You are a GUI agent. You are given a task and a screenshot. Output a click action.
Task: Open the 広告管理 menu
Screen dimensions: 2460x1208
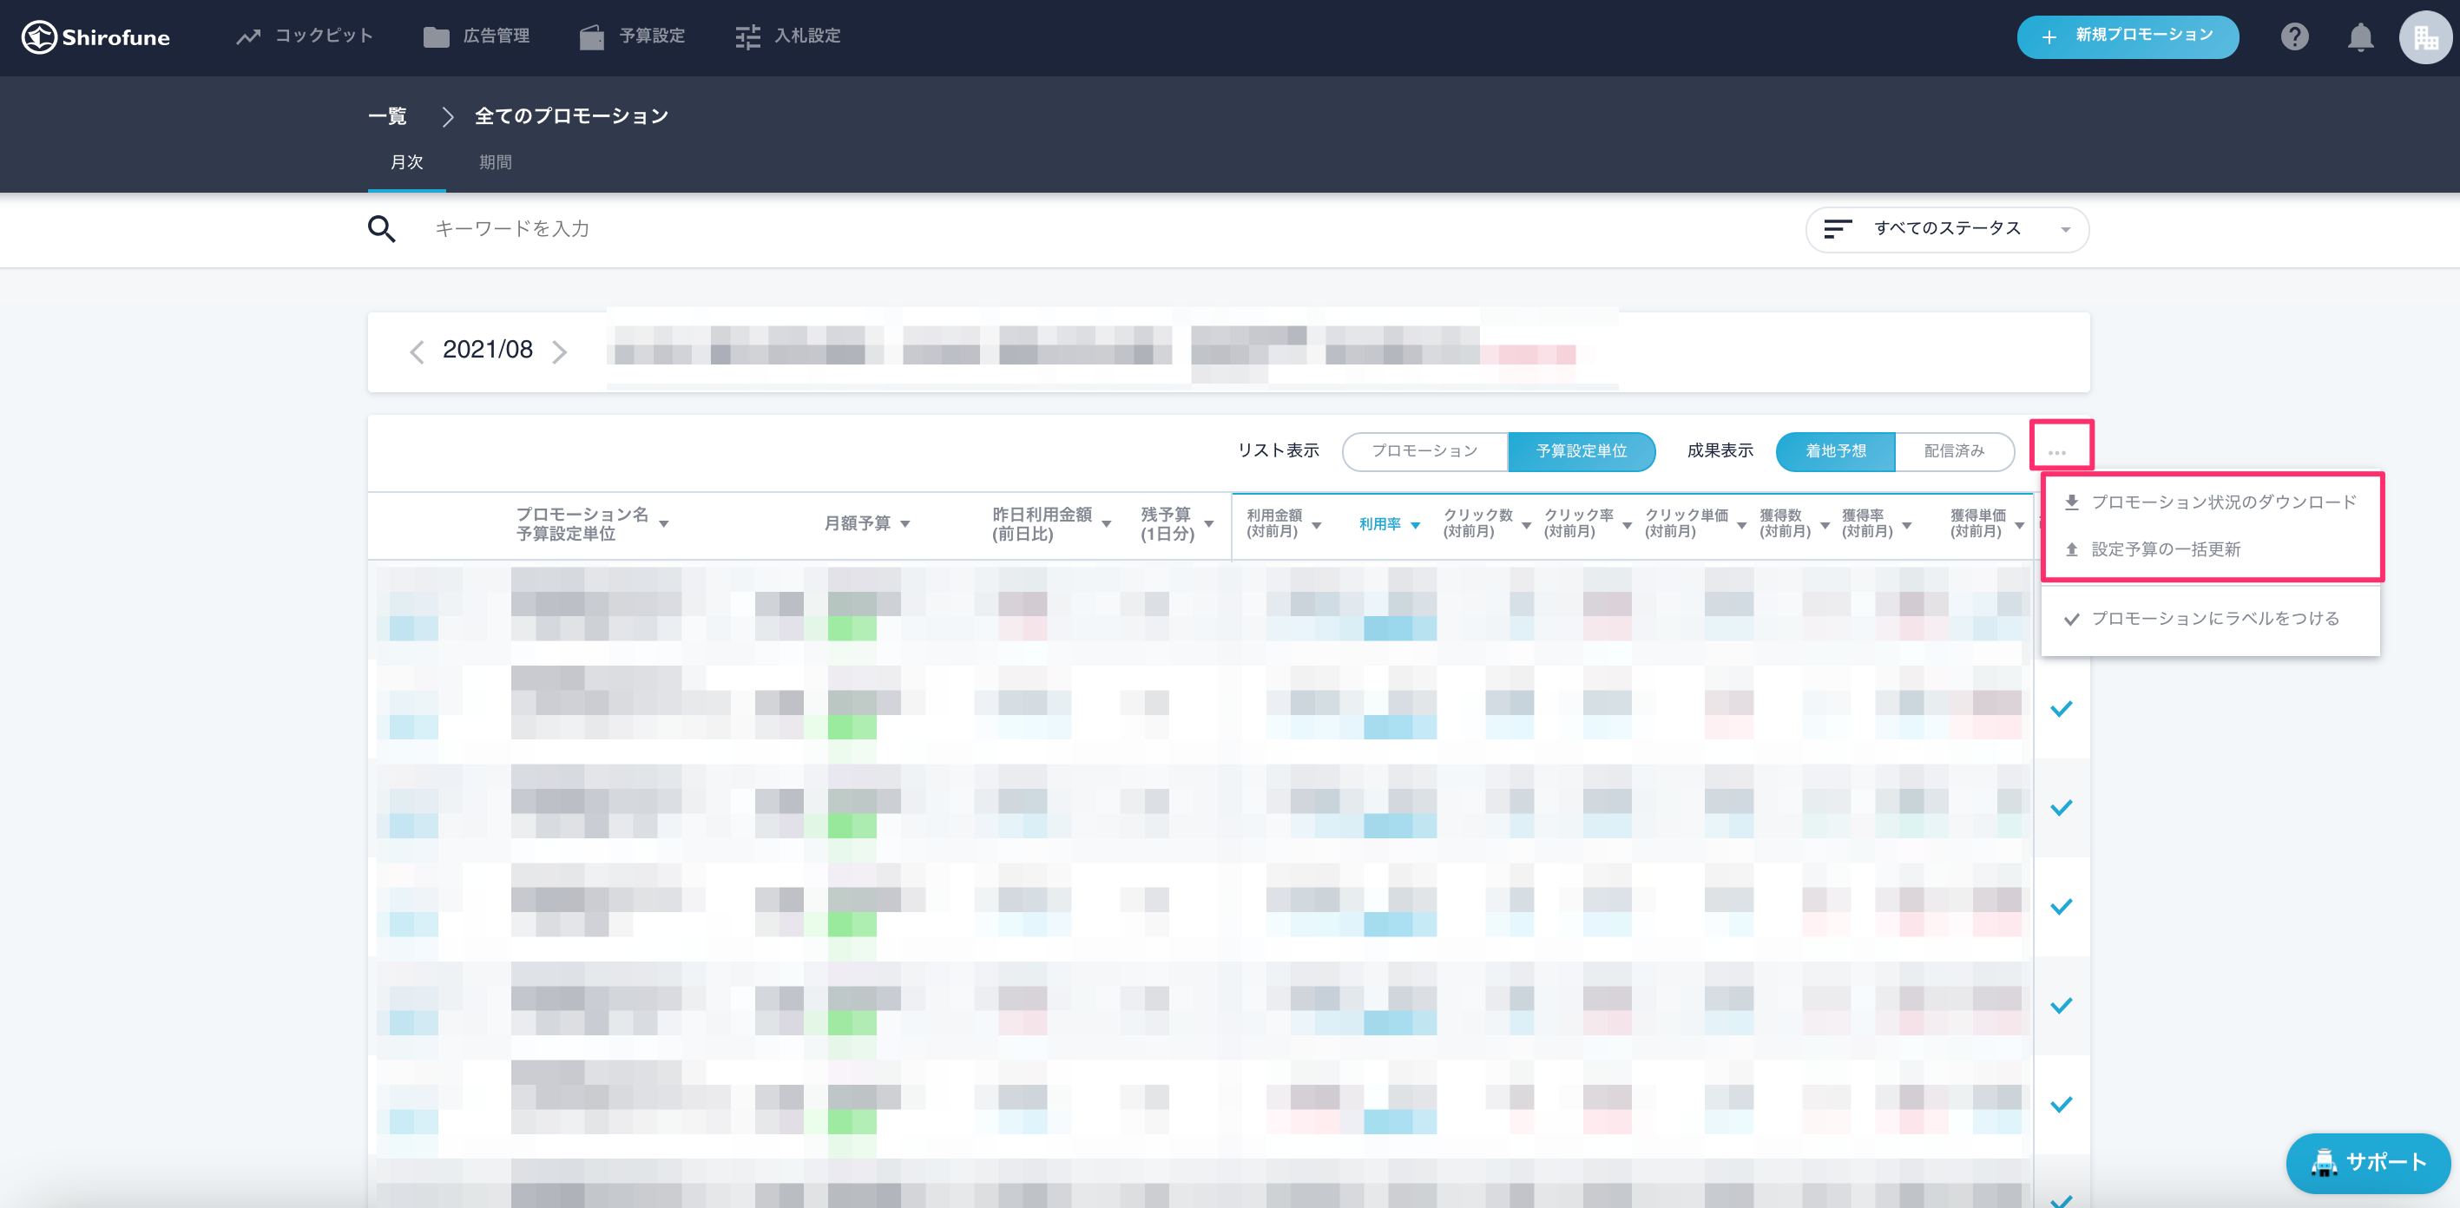pyautogui.click(x=477, y=36)
